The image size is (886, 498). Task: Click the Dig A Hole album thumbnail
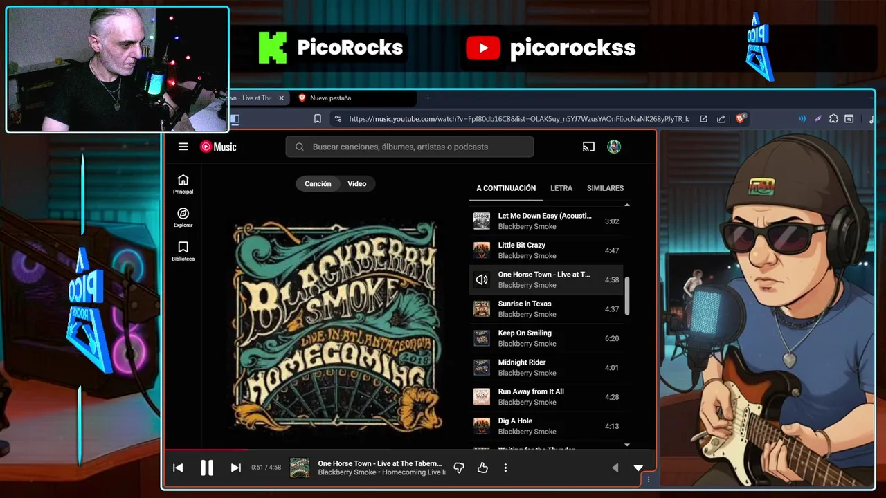(482, 426)
